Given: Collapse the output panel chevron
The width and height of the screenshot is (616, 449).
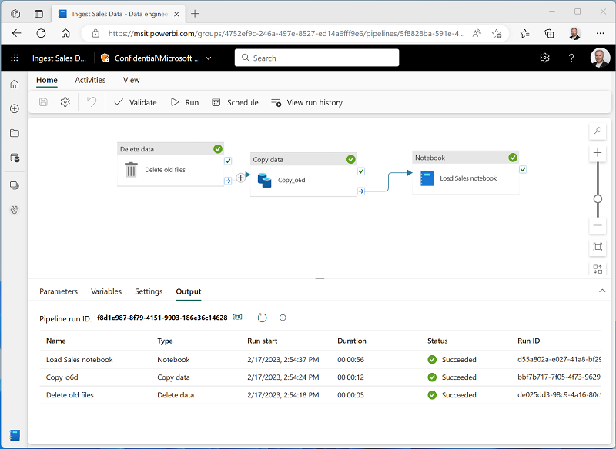Looking at the screenshot, I should click(x=602, y=291).
